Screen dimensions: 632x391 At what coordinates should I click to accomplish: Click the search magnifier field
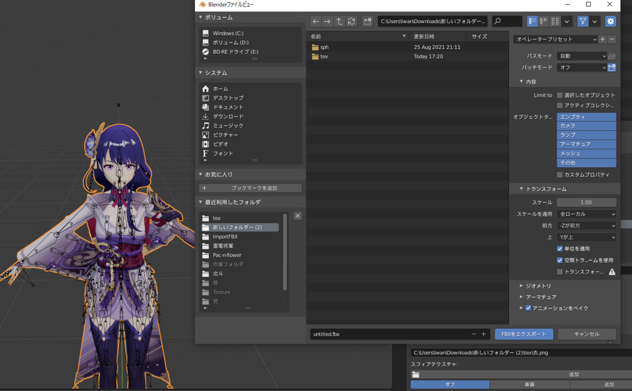pos(507,22)
